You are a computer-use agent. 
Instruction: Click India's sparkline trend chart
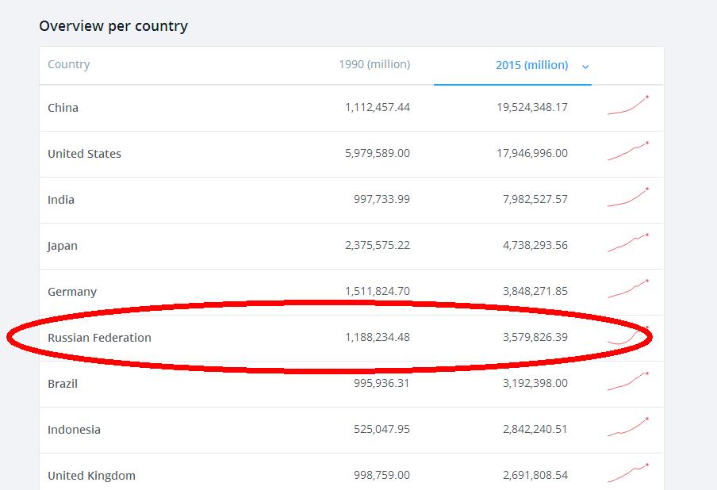pos(628,197)
